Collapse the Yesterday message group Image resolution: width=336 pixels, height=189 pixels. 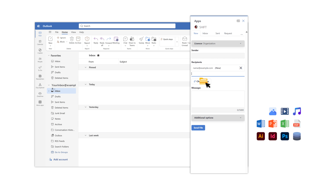click(86, 107)
